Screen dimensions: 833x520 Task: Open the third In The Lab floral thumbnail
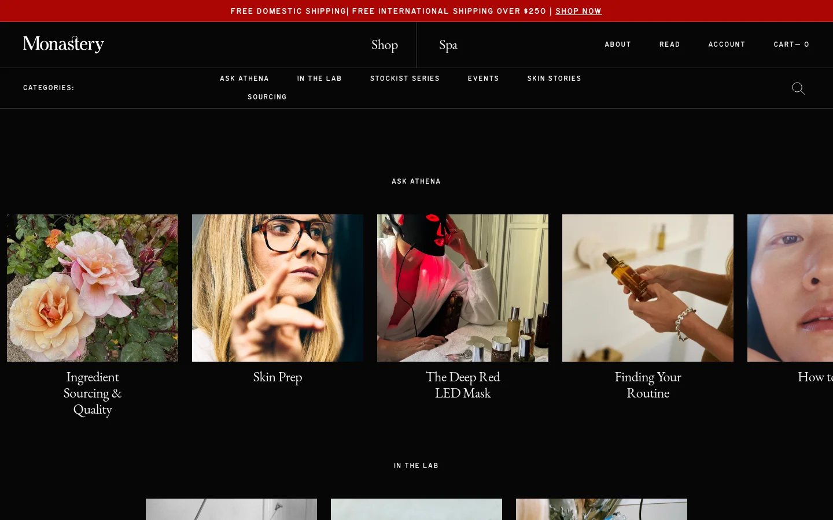[x=602, y=509]
